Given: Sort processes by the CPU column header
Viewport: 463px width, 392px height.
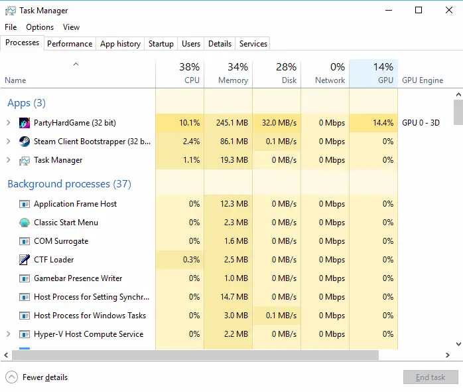Looking at the screenshot, I should [180, 73].
